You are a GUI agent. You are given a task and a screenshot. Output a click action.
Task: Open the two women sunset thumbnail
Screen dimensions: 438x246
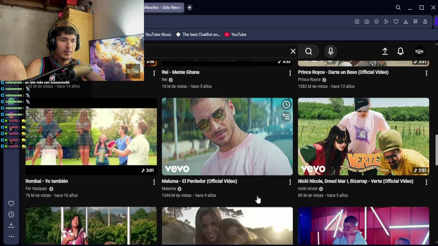click(x=227, y=226)
